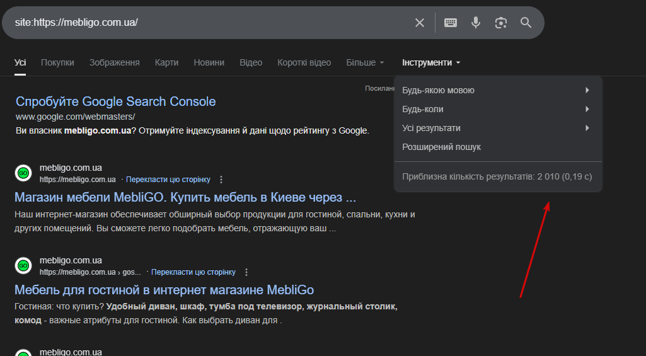Click 'Перекласти цю сторінку' on first result
The width and height of the screenshot is (646, 356).
(168, 180)
